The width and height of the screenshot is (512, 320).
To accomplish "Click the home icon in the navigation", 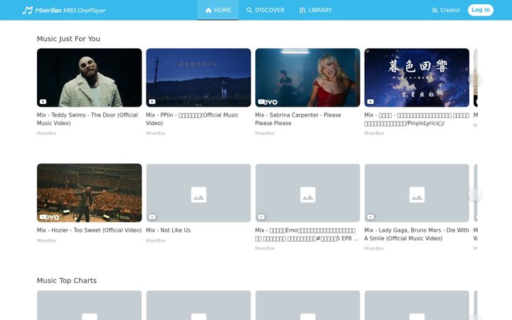I will tap(208, 11).
